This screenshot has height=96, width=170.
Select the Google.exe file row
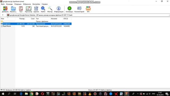pyautogui.click(x=36, y=24)
